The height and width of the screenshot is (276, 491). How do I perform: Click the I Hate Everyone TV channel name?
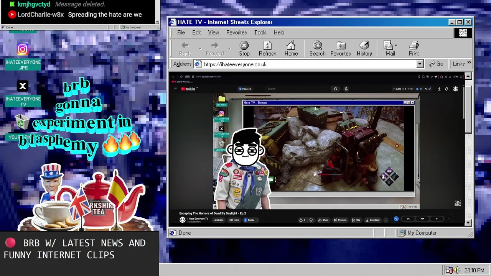(x=198, y=219)
